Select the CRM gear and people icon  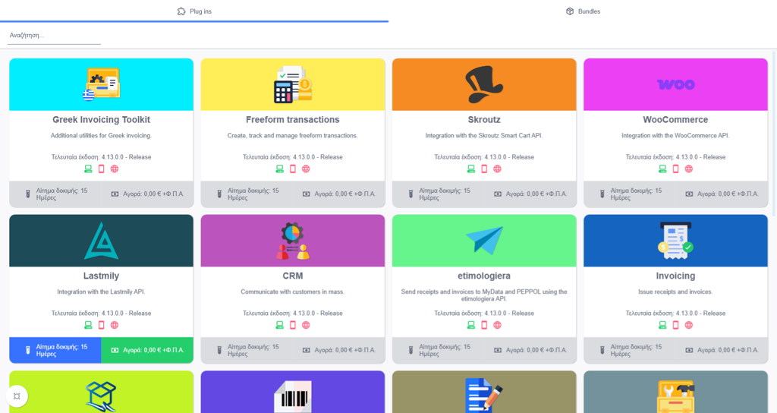(293, 241)
